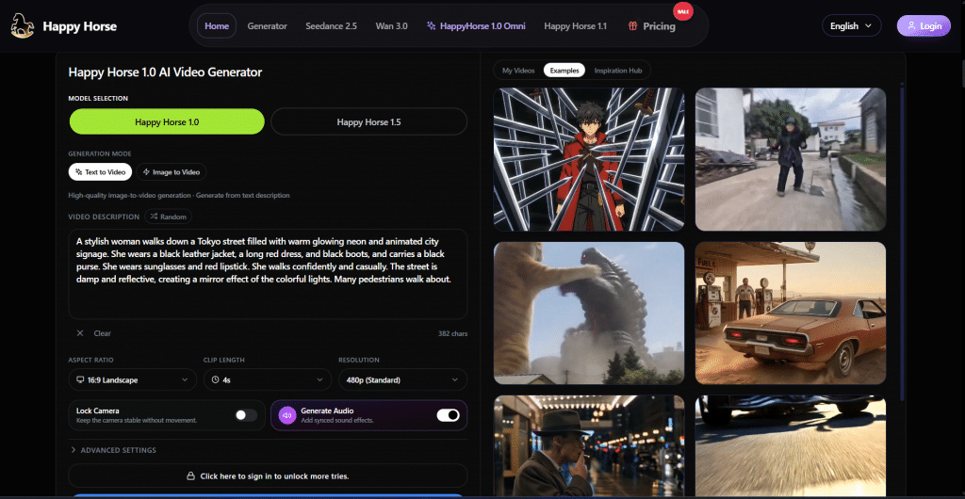Click the Happy Horse 1.0 AI Video Generator heading

tap(165, 72)
